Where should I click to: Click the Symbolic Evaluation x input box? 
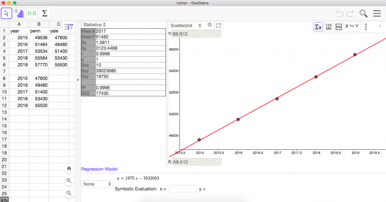coord(183,189)
